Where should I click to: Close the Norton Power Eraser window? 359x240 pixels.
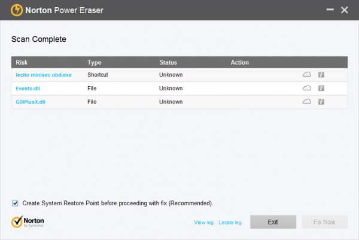tap(345, 10)
